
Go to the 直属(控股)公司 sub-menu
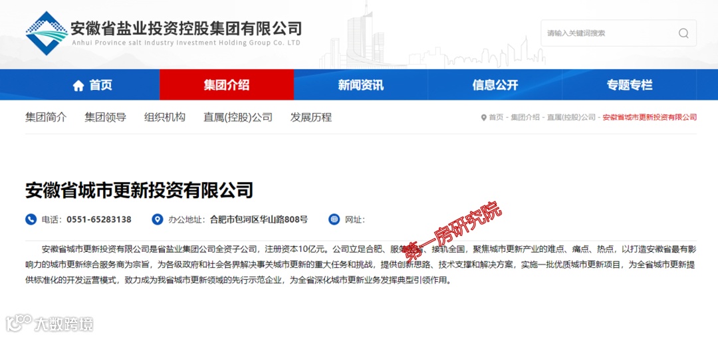pyautogui.click(x=237, y=117)
